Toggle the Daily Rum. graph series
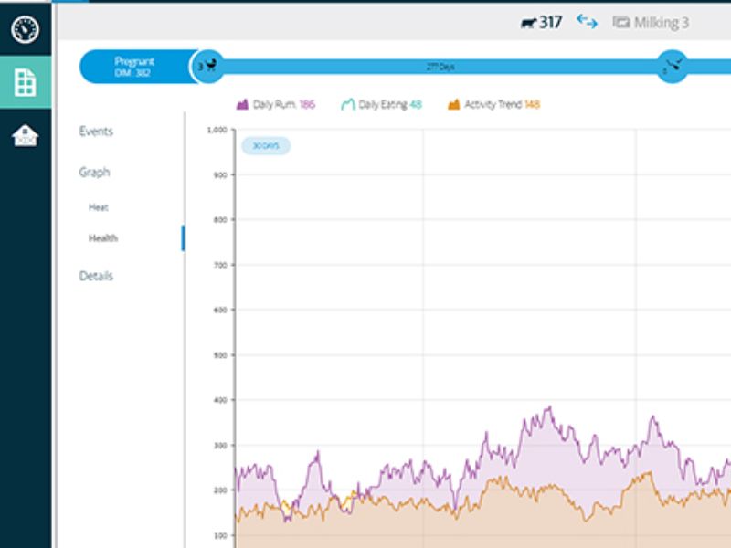This screenshot has width=731, height=548. pyautogui.click(x=276, y=105)
